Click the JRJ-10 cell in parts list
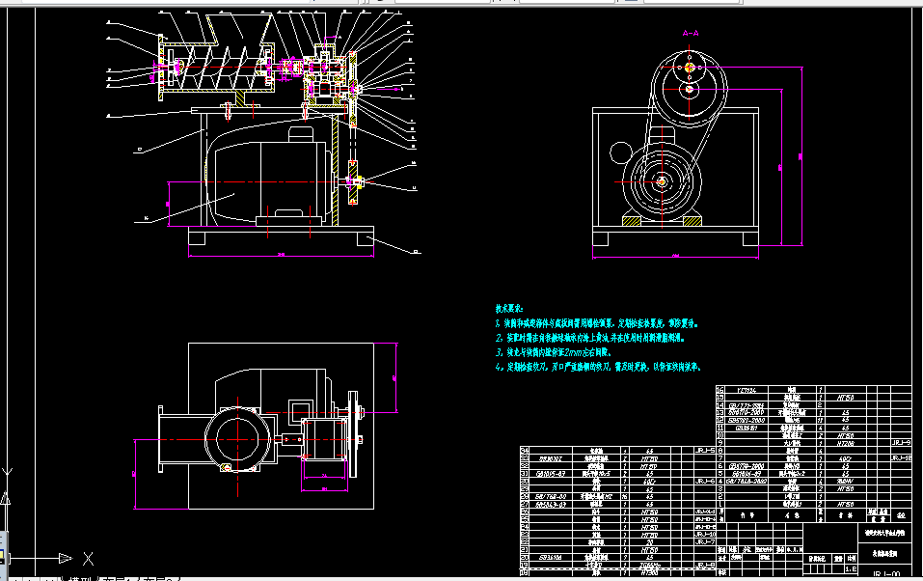The width and height of the screenshot is (923, 581). pos(705,535)
